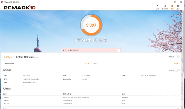The height and width of the screenshot is (109, 185).
Task: Click the 系统信息 section heading
Action: pos(7,70)
